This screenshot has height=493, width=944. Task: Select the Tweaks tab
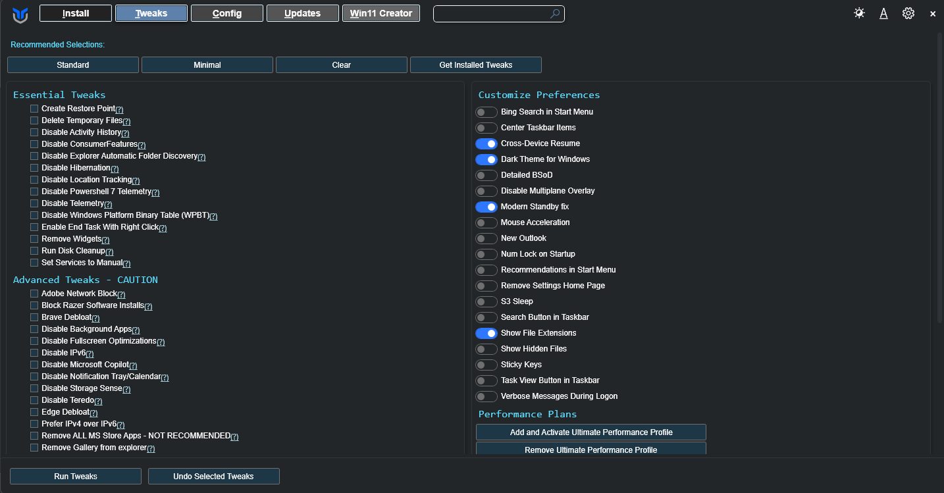pos(151,13)
